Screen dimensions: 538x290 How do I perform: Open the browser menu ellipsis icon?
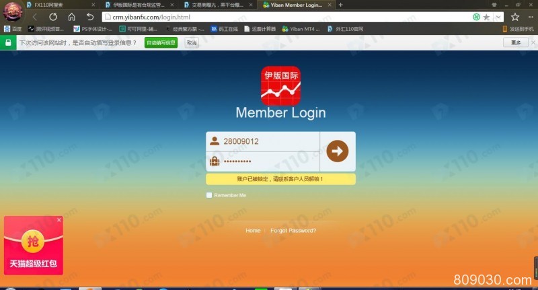pos(531,17)
